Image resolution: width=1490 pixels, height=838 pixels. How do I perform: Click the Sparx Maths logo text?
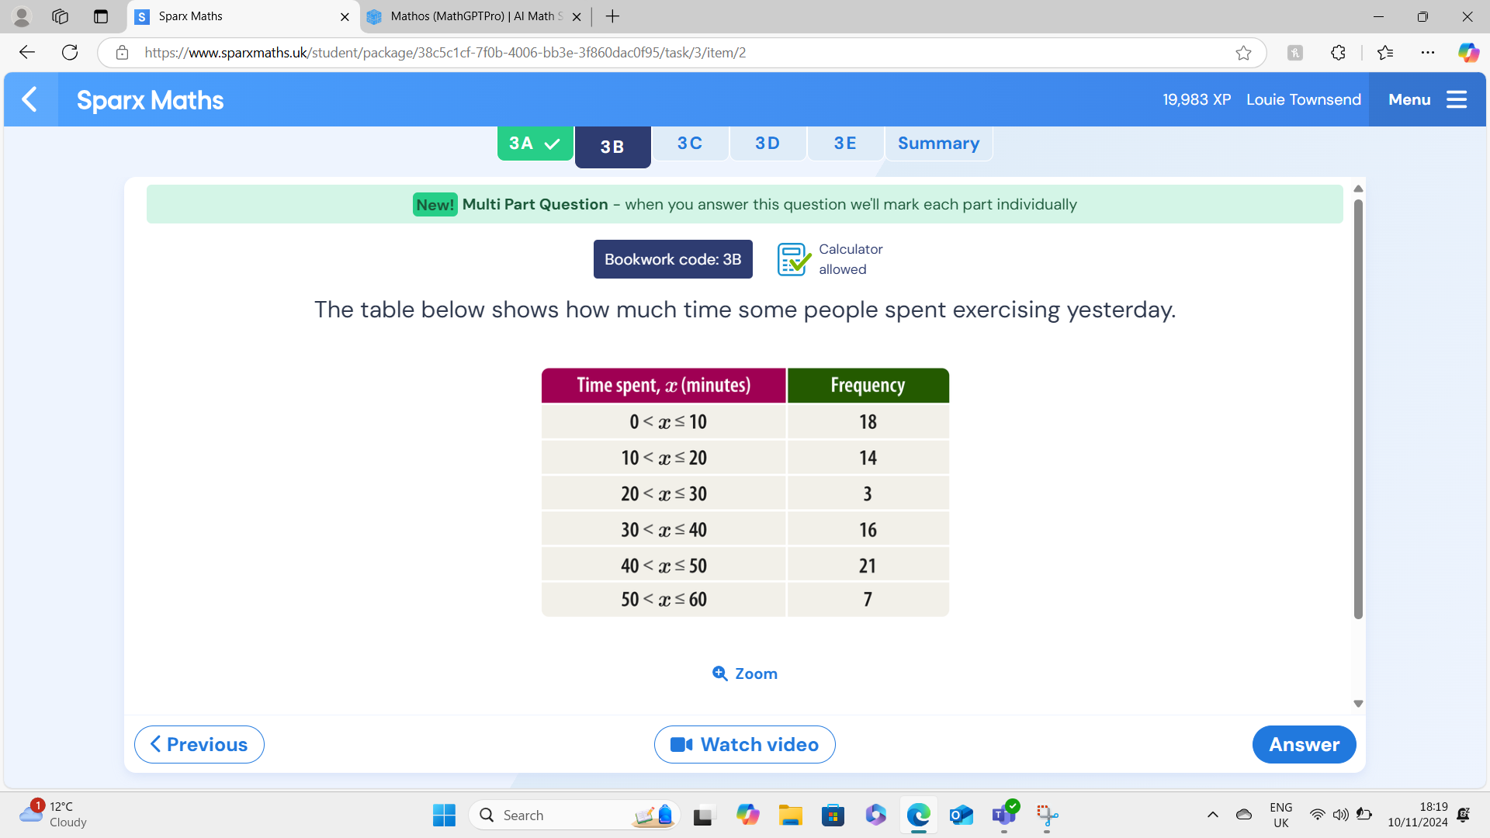(x=150, y=100)
